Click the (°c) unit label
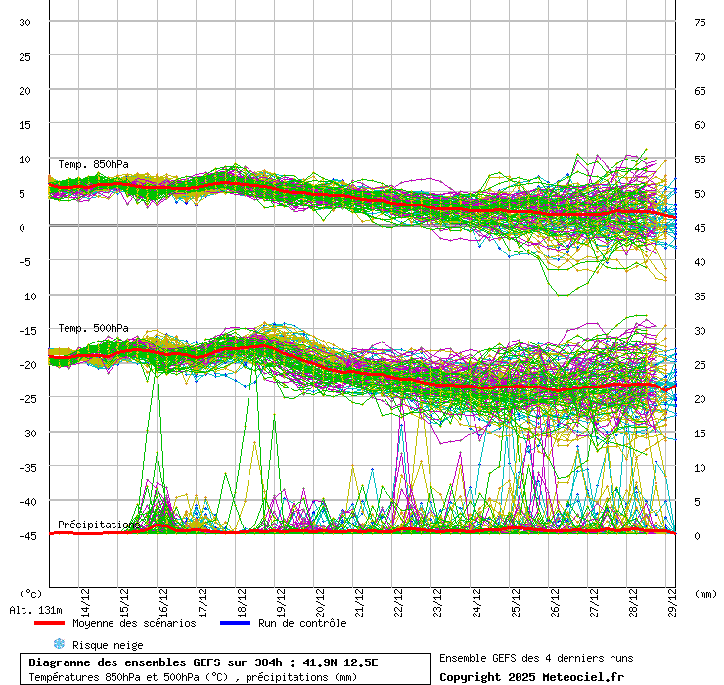724x685 pixels. [x=31, y=593]
